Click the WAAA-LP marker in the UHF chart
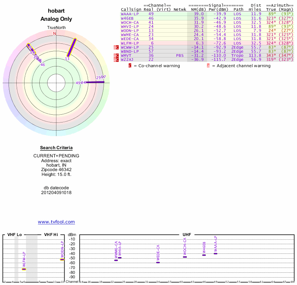Viewport: 297px width, 285px height. click(216, 253)
